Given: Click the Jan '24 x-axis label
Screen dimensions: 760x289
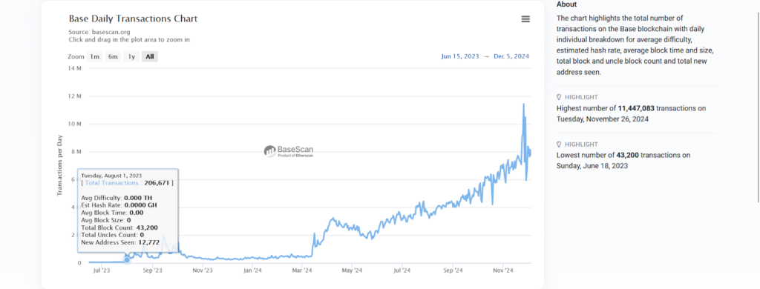Looking at the screenshot, I should click(x=252, y=270).
